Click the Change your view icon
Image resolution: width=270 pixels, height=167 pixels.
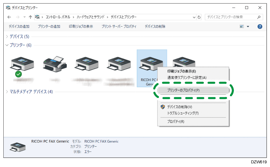pos(242,26)
